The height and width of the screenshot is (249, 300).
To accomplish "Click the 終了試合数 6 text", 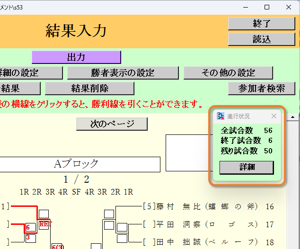I will (247, 141).
